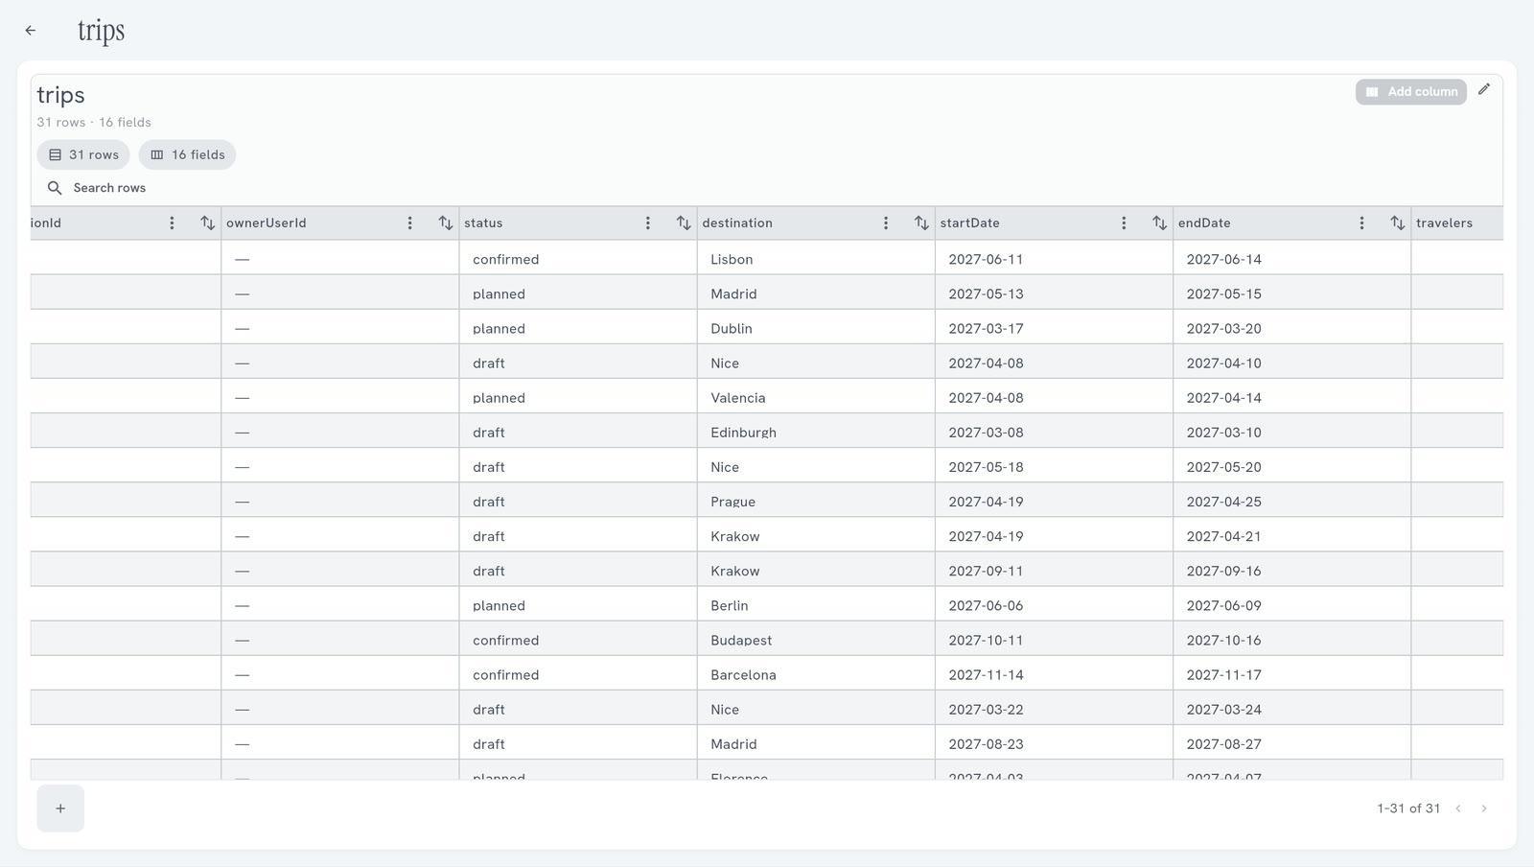Go to the previous page
Viewport: 1534px width, 867px height.
(x=1458, y=808)
